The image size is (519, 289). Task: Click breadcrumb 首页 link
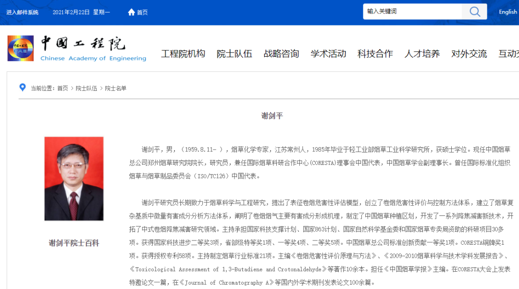tap(62, 88)
